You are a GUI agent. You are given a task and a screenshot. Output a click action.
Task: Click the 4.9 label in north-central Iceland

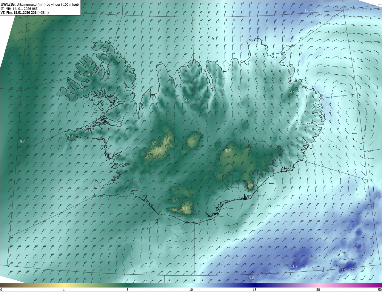point(188,101)
